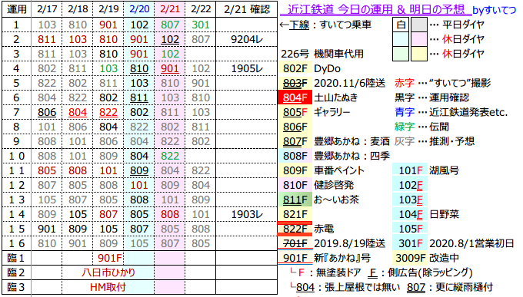This screenshot has width=523, height=297.
Task: Click the 807F legend cell
Action: pyautogui.click(x=295, y=141)
